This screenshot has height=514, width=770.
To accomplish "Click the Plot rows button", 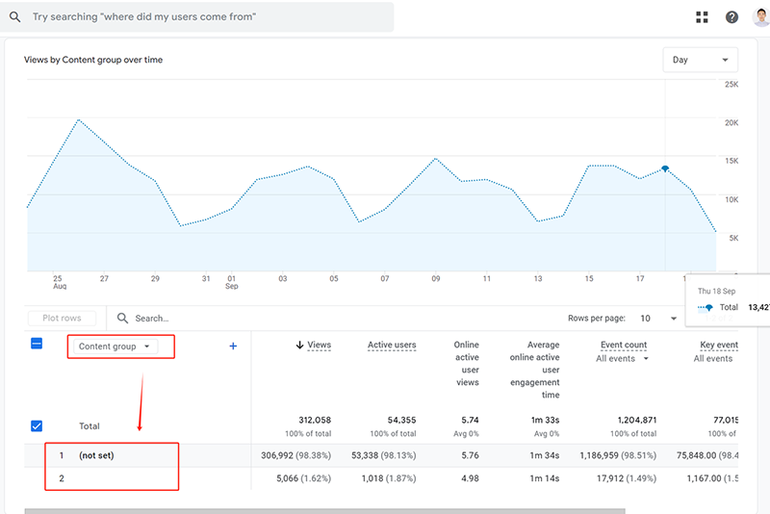I will tap(62, 318).
